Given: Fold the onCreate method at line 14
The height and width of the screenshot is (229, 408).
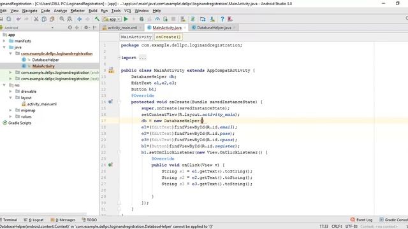Looking at the screenshot, I should coord(119,102).
